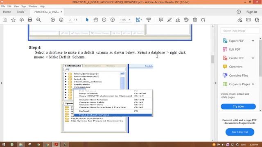262x147 pixels.
Task: Collapse the Organize Pages chevron
Action: click(x=253, y=84)
